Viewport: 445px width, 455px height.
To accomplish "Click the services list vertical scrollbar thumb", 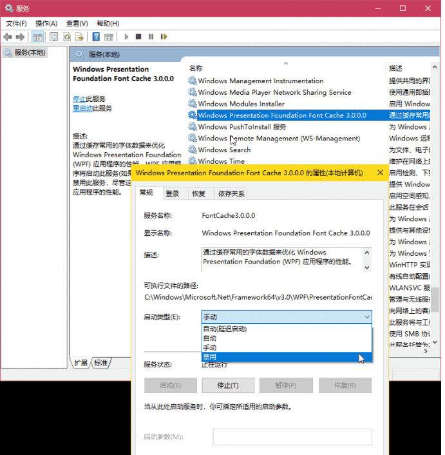I will pos(435,300).
